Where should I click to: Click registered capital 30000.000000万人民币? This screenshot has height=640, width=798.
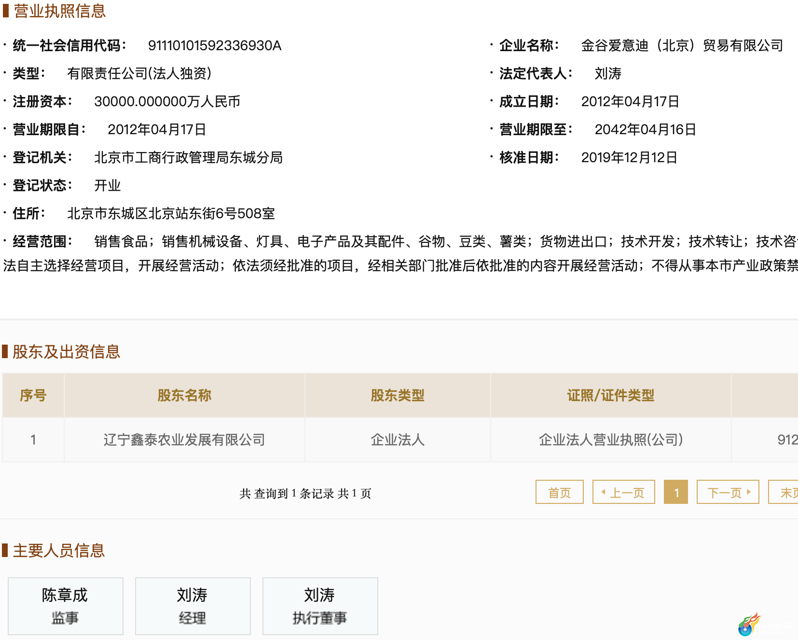[x=167, y=101]
